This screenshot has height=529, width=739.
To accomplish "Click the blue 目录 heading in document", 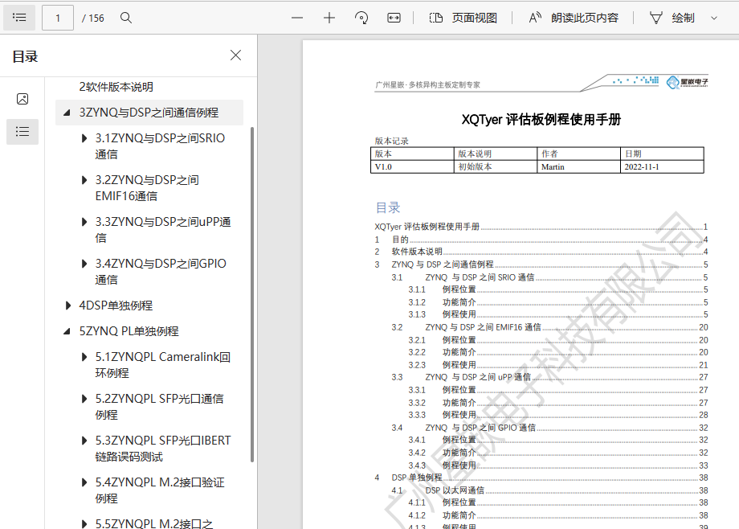I will 388,207.
